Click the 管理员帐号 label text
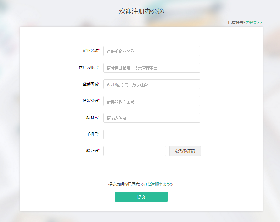The height and width of the screenshot is (222, 280). [x=88, y=67]
